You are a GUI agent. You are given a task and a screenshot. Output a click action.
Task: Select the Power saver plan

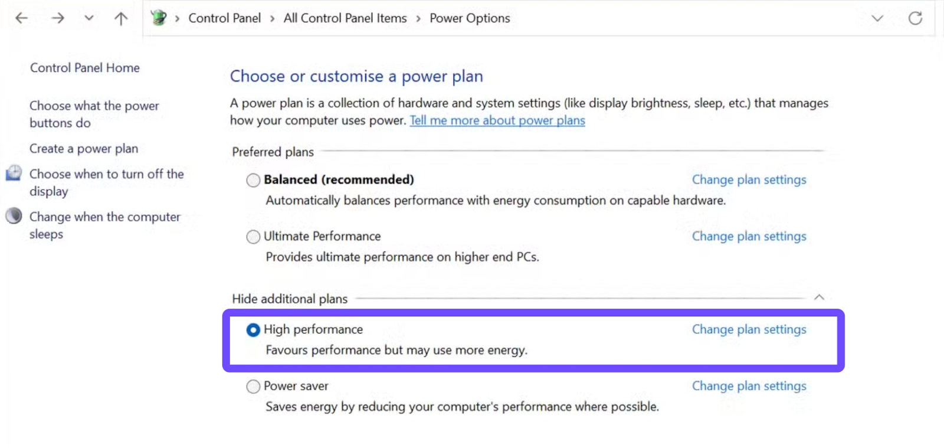pyautogui.click(x=253, y=387)
